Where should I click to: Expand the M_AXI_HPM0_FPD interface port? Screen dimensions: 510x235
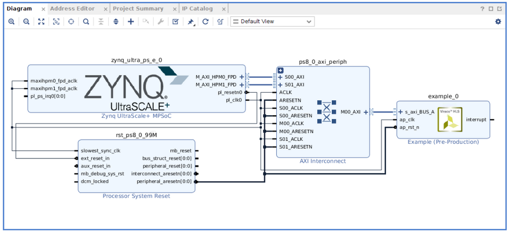241,77
